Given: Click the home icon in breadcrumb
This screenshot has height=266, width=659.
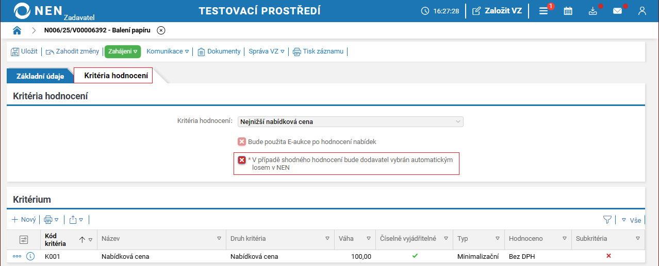Looking at the screenshot, I should 17,30.
